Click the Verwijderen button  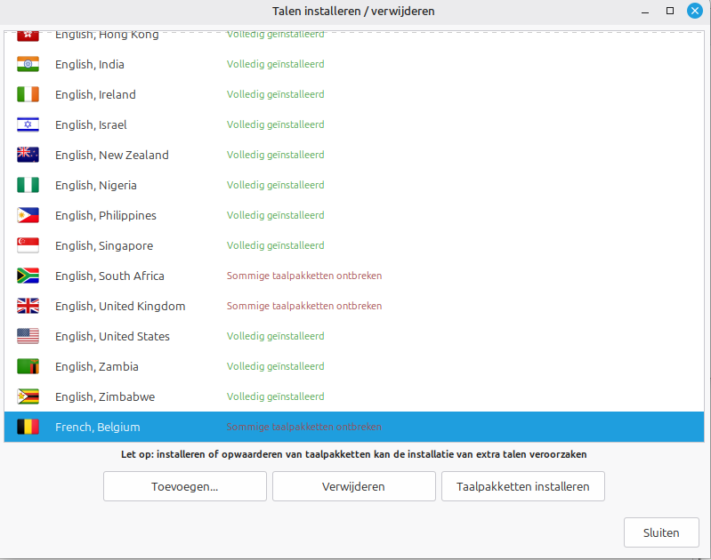click(x=353, y=486)
